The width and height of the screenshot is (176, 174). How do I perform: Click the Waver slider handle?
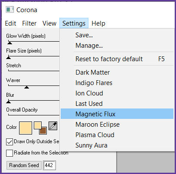(x=26, y=87)
